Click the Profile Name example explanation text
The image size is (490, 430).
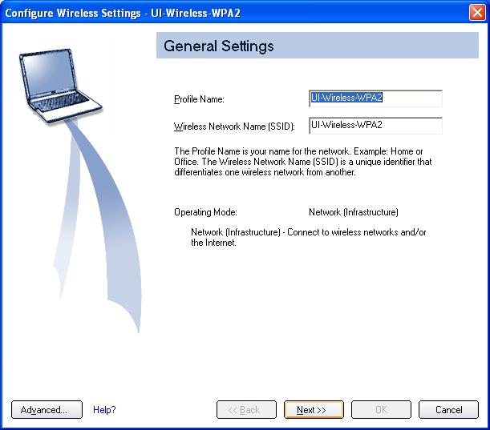[x=298, y=151]
